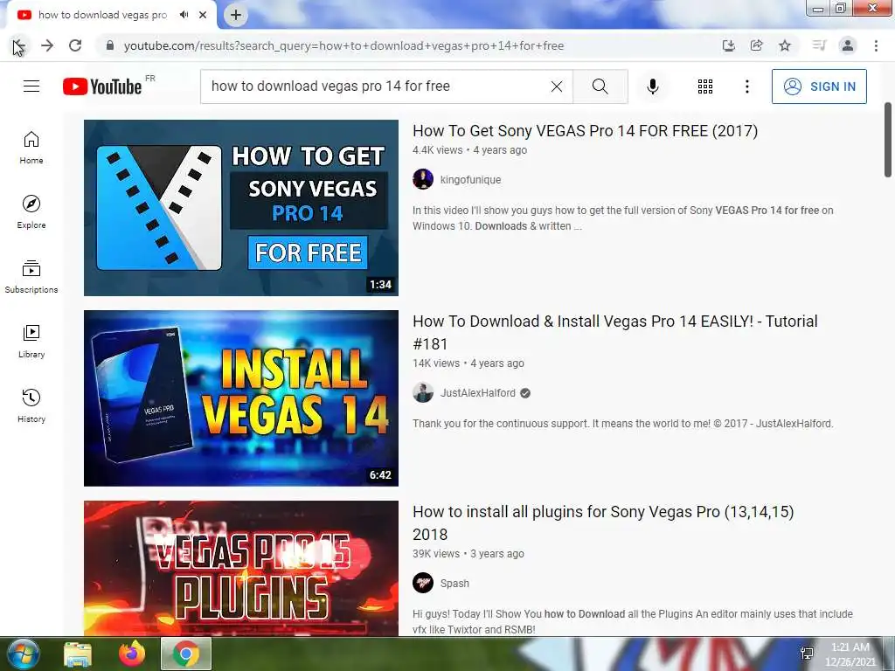Screen dimensions: 895x671
Task: Click the 'In this video I'll show you guys' description
Action: [622, 218]
